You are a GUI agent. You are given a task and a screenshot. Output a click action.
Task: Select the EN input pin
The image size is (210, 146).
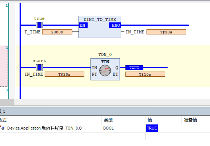click(x=83, y=25)
